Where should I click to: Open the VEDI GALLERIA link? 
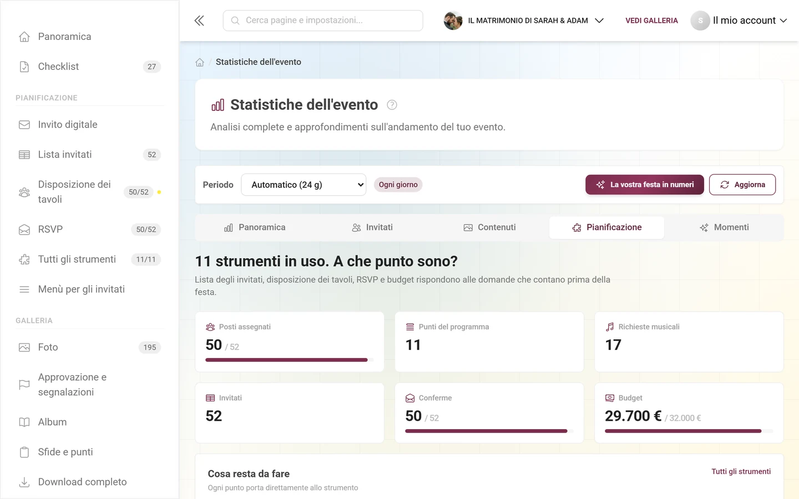pyautogui.click(x=651, y=21)
